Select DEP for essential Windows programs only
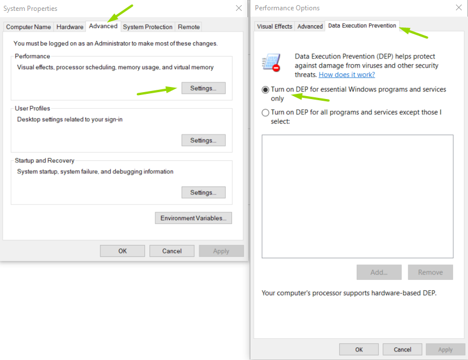The image size is (468, 360). (265, 90)
